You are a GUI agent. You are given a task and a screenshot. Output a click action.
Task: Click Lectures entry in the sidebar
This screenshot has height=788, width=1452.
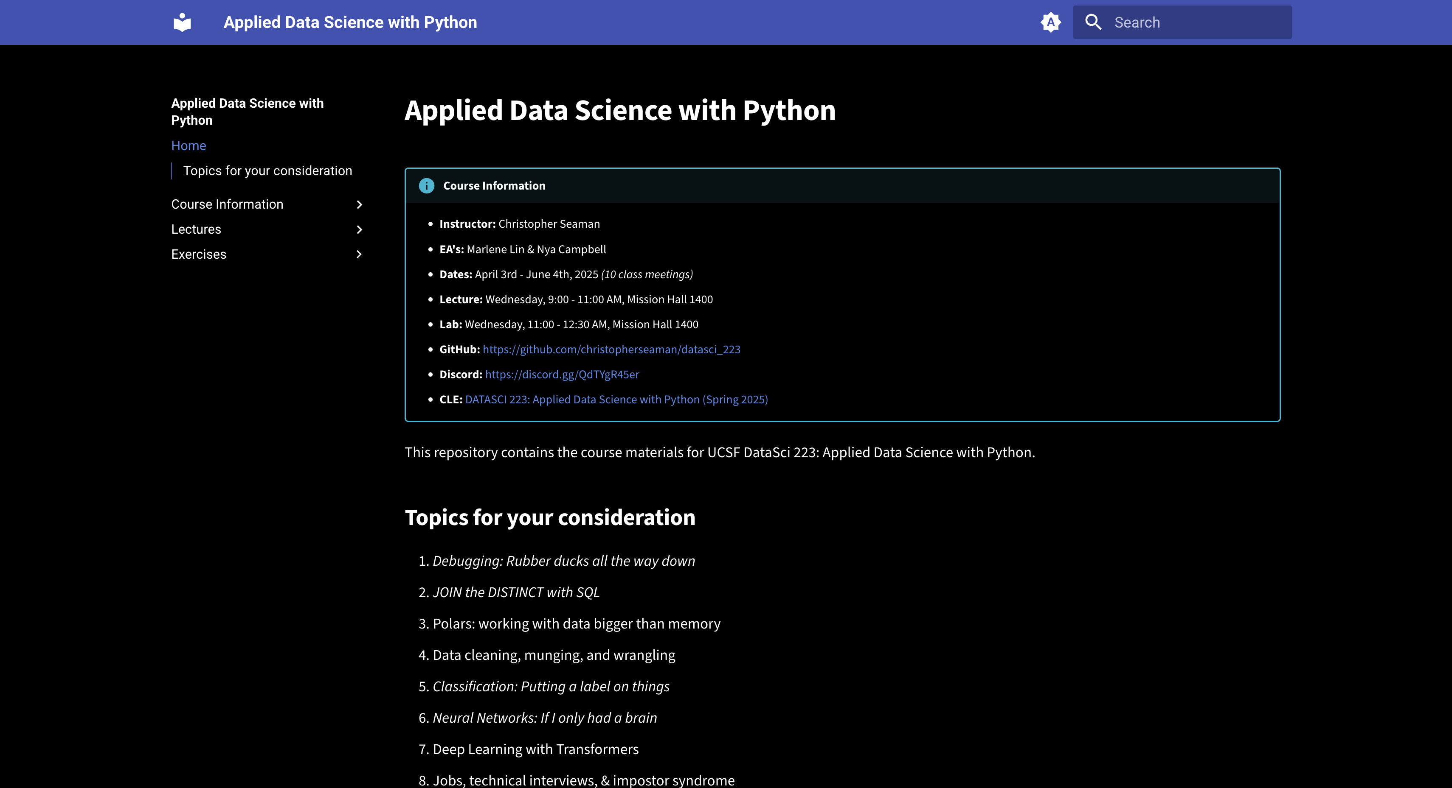pyautogui.click(x=196, y=229)
